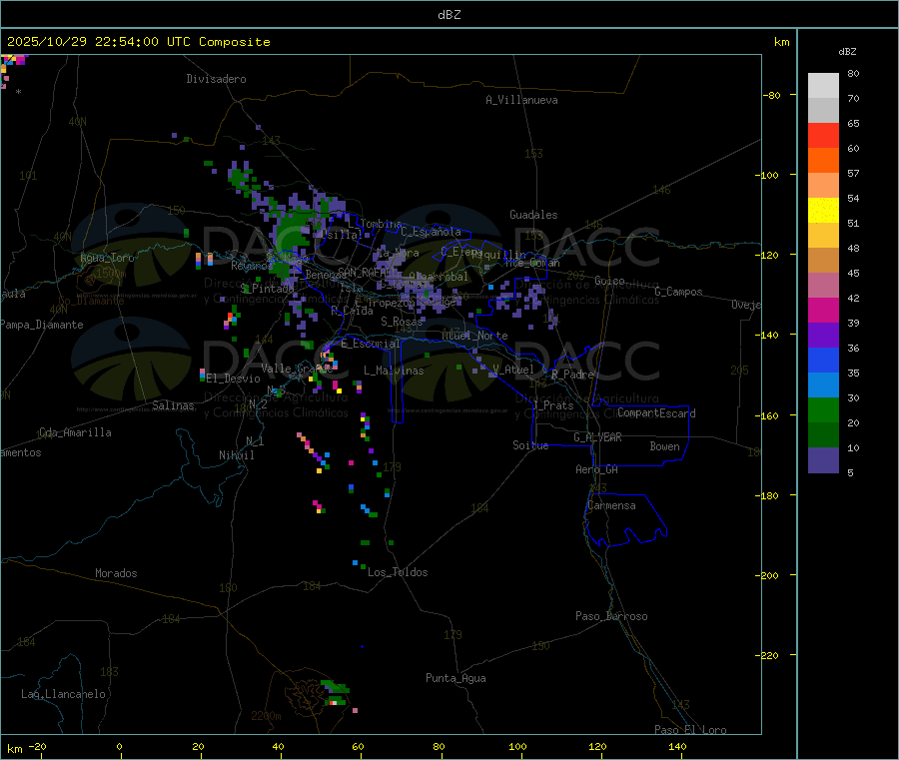Click the timestamp '2025/10/29 22:54:00 UTC Composite'
This screenshot has width=899, height=760.
point(138,42)
